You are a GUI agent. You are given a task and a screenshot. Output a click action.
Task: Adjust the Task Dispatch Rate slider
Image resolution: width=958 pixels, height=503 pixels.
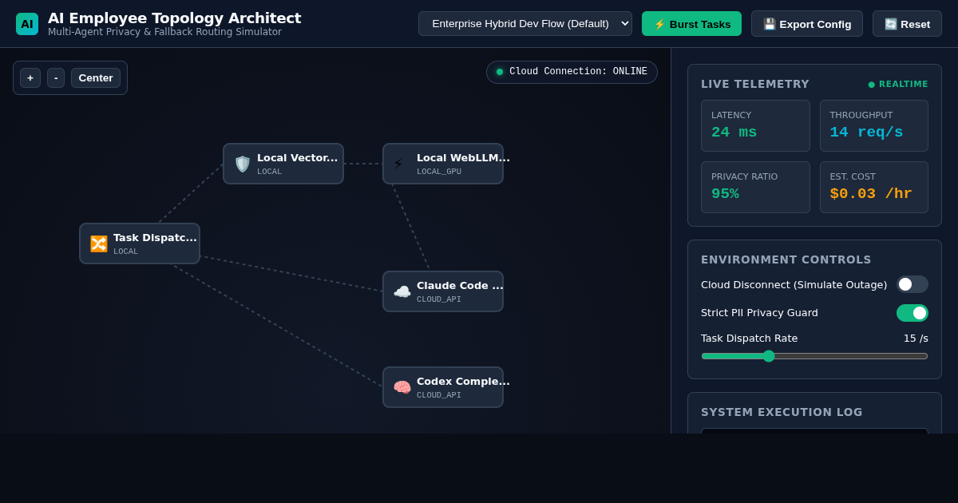[x=814, y=356]
